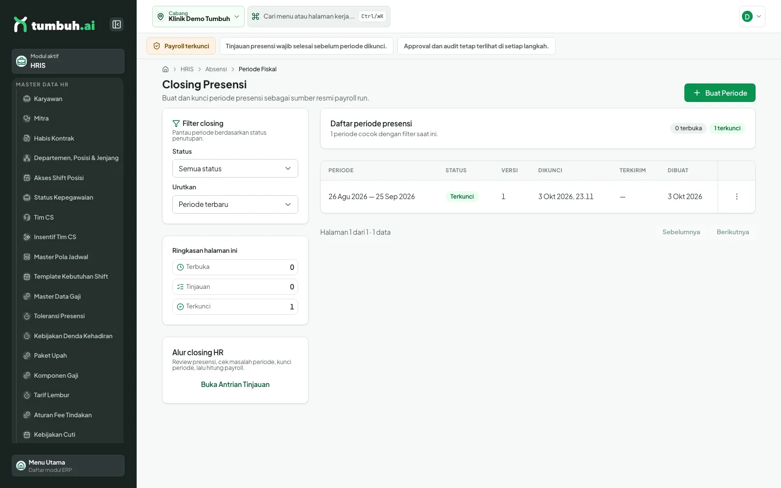Click the 1 terkunci counter badge
Viewport: 781px width, 488px height.
(x=727, y=128)
